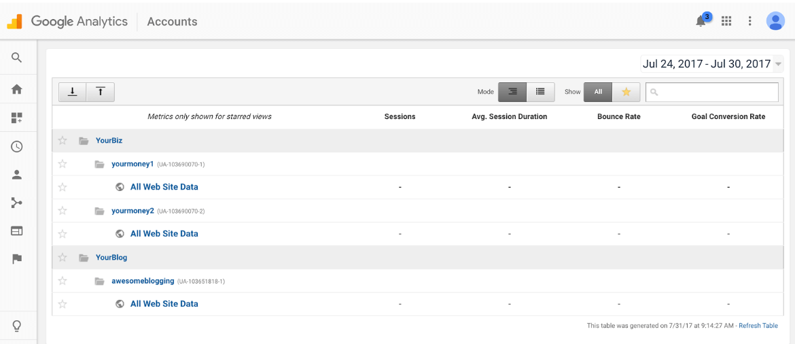Screen dimensions: 795x344
Task: Open All Web Site Data for yourmoney1
Action: (x=164, y=187)
